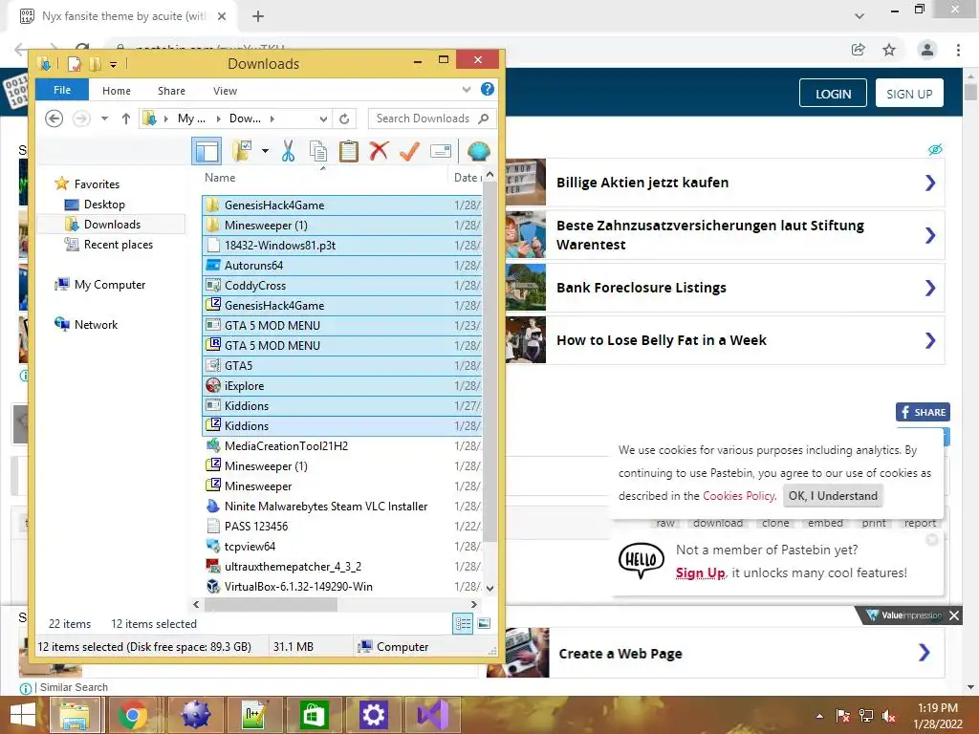This screenshot has height=734, width=979.
Task: Open the View ribbon tab
Action: tap(225, 91)
